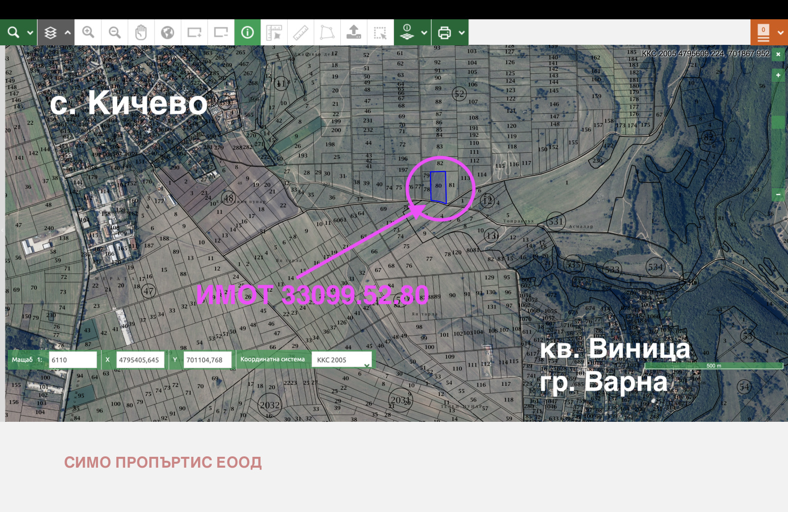788x512 pixels.
Task: Open the map layers panel icon
Action: coord(50,33)
